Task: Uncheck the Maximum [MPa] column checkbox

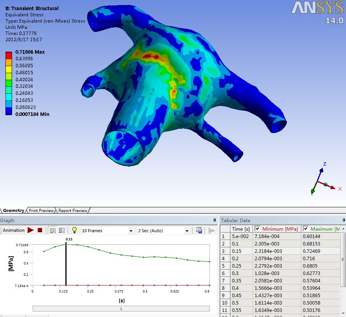Action: (x=306, y=229)
